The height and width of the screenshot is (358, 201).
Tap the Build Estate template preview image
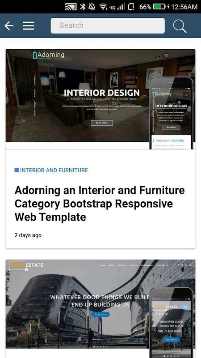pos(100,309)
